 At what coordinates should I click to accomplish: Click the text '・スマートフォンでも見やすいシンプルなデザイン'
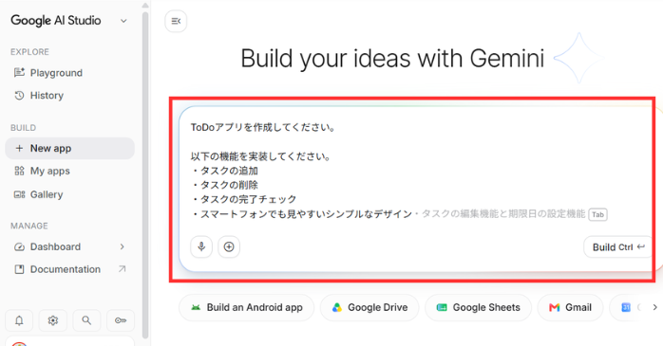[x=301, y=214]
